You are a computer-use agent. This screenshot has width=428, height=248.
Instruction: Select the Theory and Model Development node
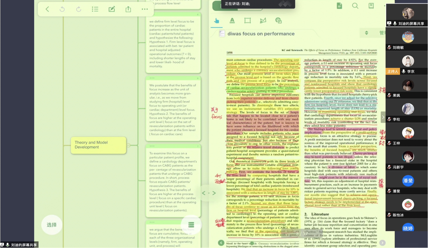[98, 145]
